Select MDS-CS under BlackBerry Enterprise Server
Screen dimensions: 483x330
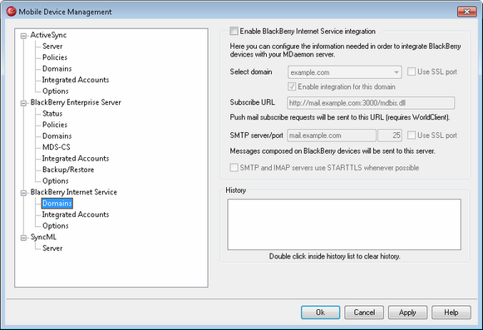pos(57,147)
